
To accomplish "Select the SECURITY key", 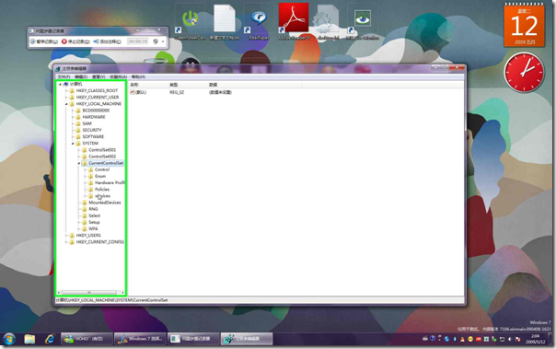I will tap(92, 130).
